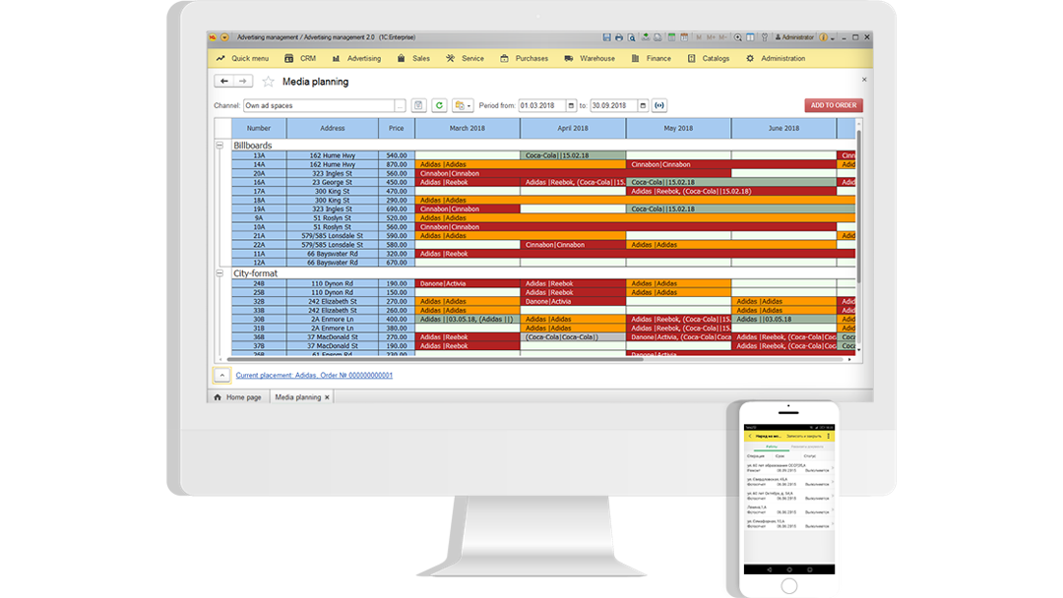Click the panels layout icon in title bar
1063x598 pixels.
(750, 37)
